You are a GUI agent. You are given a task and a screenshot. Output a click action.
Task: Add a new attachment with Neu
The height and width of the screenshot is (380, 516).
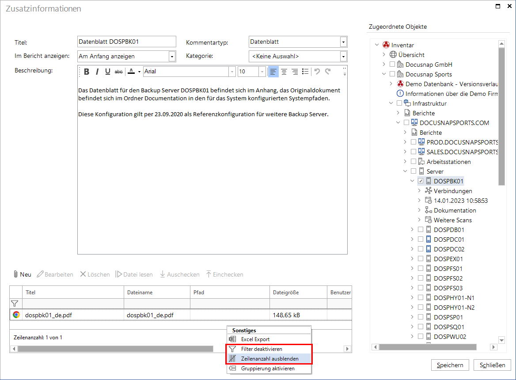point(22,274)
